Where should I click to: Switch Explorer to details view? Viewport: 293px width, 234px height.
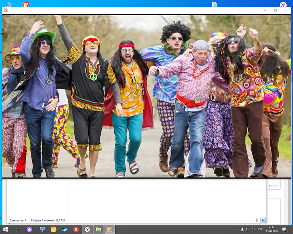tap(258, 220)
